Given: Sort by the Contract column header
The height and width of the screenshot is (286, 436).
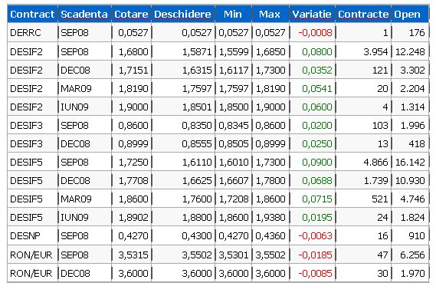Looking at the screenshot, I should [x=32, y=14].
